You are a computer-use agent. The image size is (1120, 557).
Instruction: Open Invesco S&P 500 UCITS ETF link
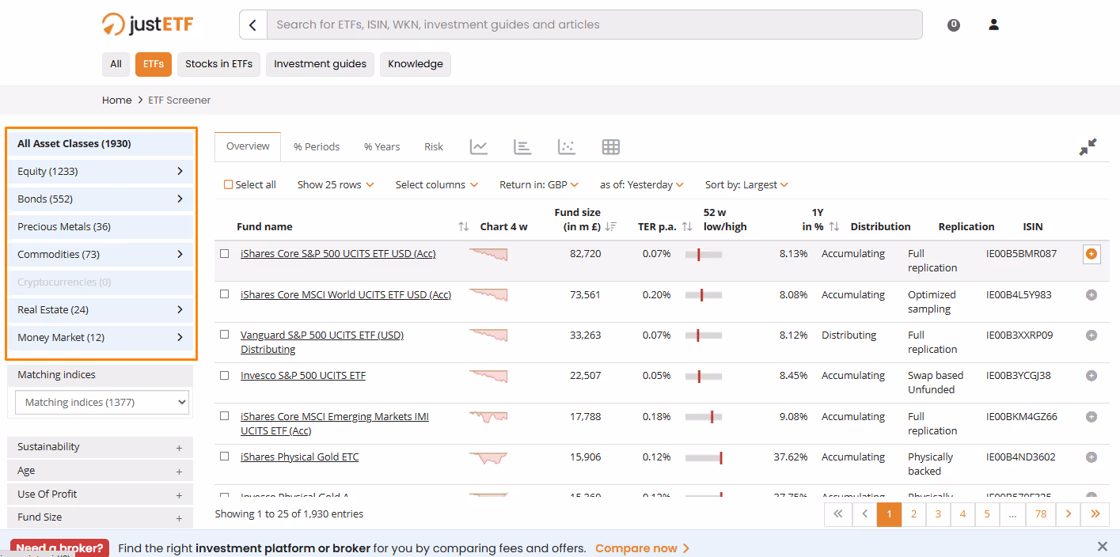[x=303, y=375]
